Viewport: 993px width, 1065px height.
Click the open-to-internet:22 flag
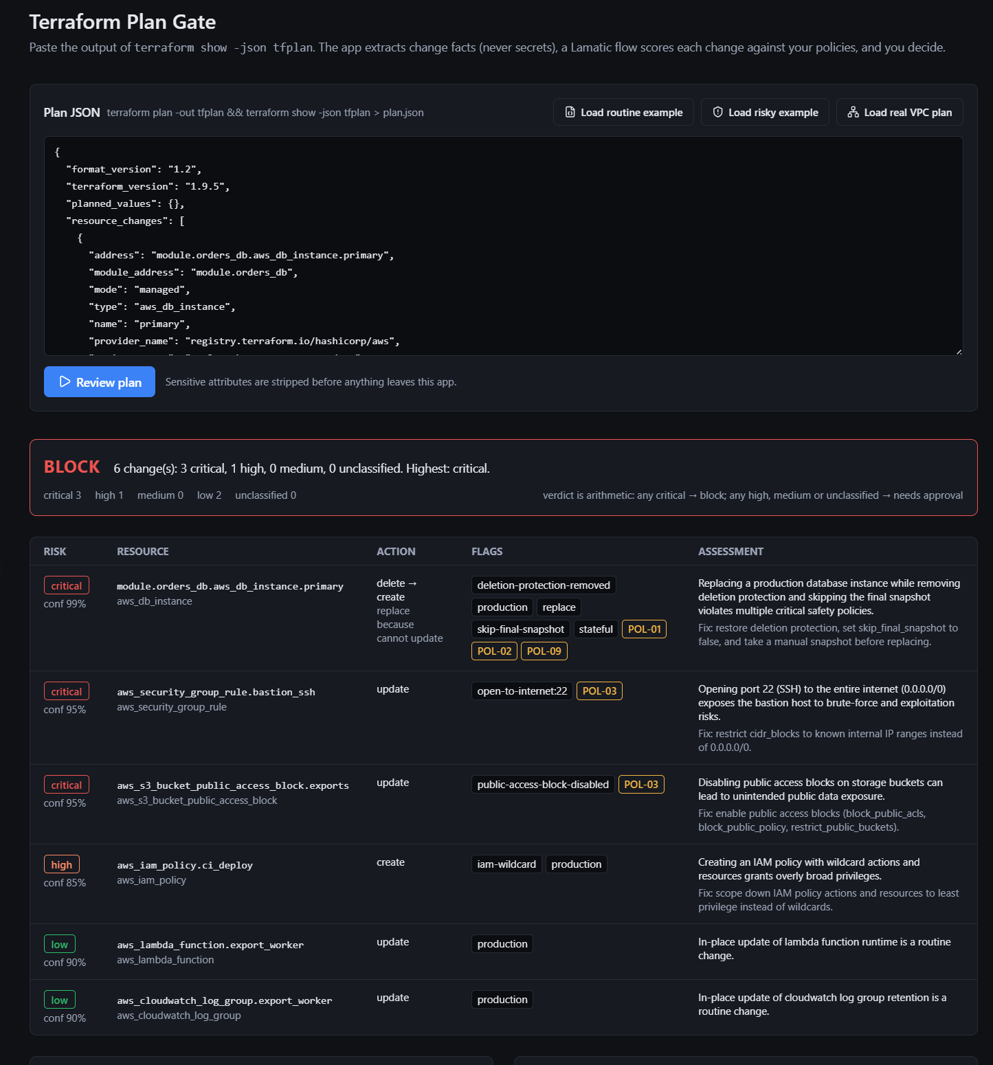[x=522, y=691]
